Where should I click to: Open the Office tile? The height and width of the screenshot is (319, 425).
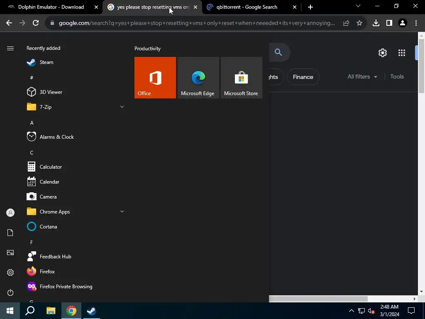(155, 78)
